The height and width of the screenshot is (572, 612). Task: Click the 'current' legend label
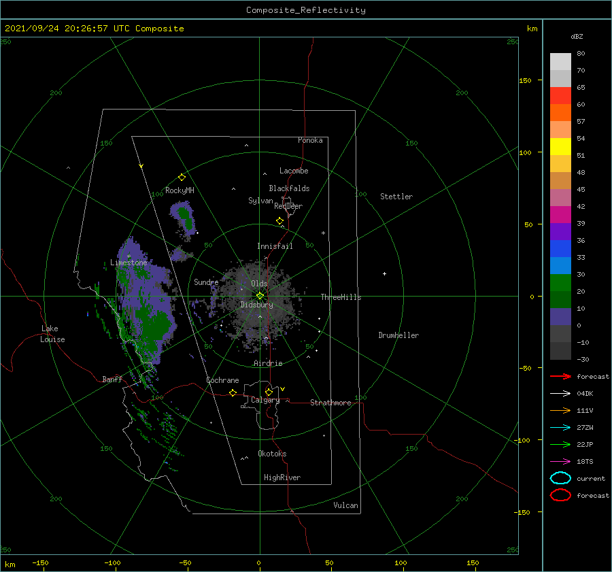pos(591,479)
